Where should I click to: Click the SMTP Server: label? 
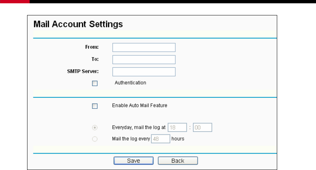[x=83, y=71]
